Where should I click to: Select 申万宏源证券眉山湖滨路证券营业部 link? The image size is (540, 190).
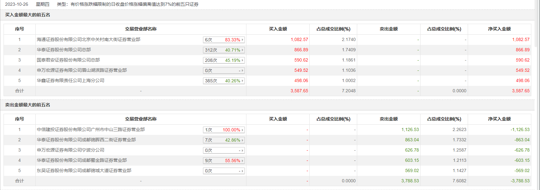[x=82, y=70]
